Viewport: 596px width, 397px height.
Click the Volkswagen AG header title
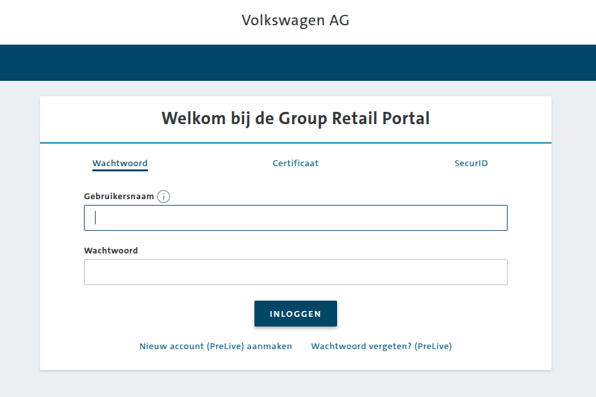pos(295,21)
